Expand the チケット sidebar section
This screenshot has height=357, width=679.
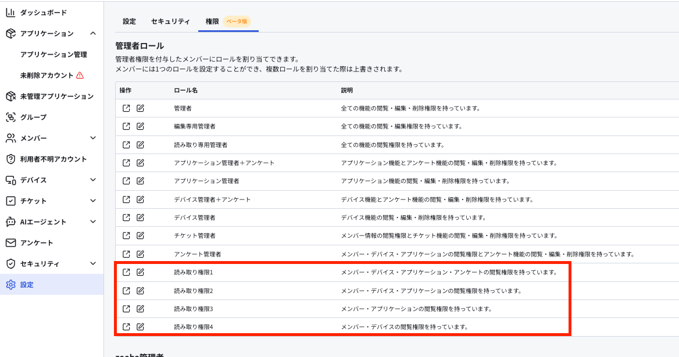tap(93, 201)
